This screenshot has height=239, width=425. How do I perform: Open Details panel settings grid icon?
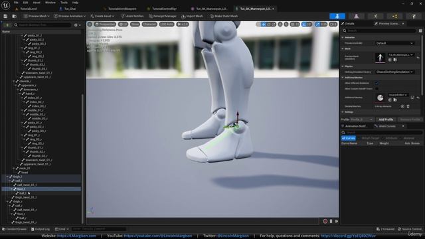click(420, 31)
